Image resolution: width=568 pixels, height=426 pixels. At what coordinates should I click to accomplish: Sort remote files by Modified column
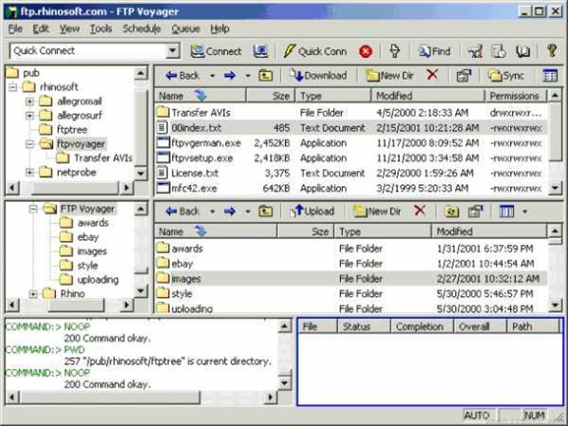(x=428, y=96)
